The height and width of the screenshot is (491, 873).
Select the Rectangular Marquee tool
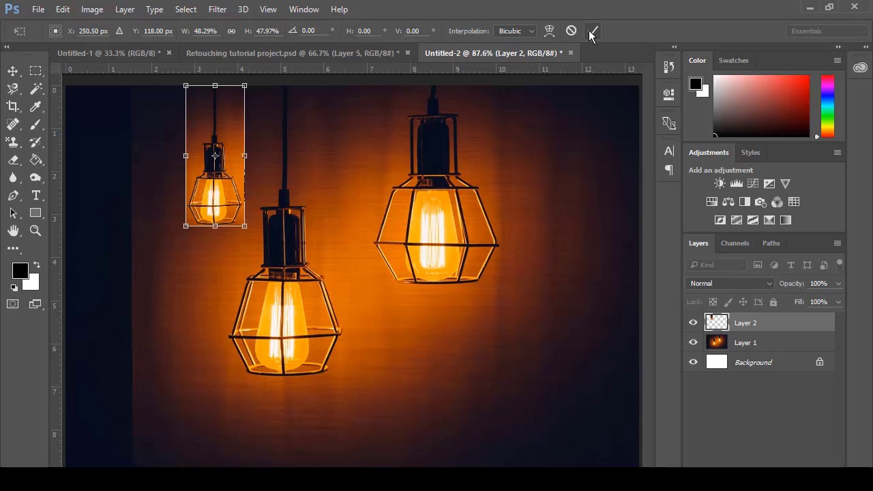coord(35,71)
